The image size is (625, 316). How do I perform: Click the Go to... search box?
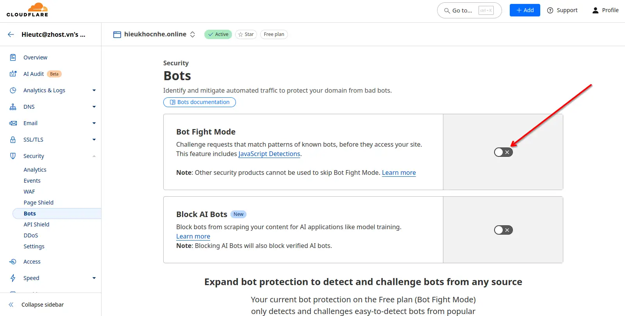[x=469, y=11]
